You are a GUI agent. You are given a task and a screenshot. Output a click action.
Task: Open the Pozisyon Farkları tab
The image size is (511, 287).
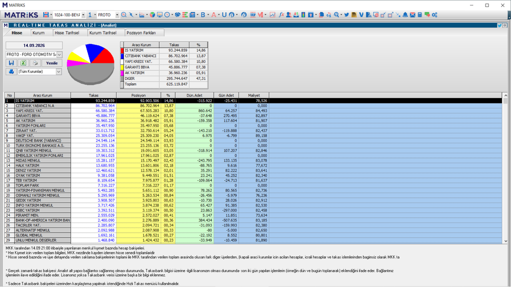coord(141,33)
